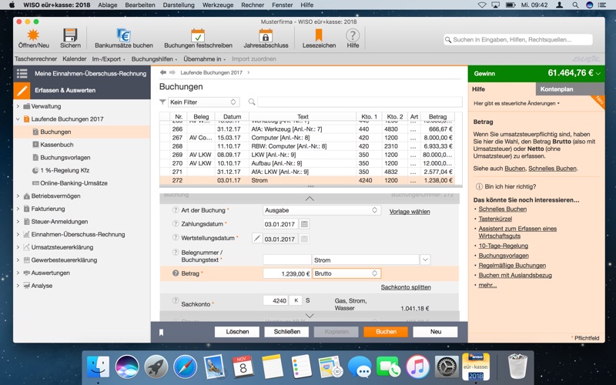
Task: Click the Vorlage wählen link
Action: pos(410,211)
